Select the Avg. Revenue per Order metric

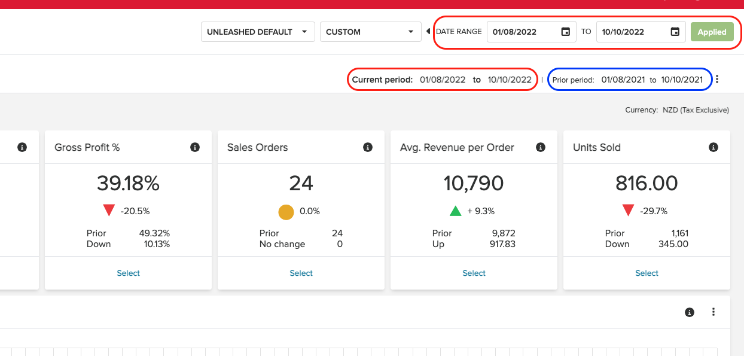474,273
